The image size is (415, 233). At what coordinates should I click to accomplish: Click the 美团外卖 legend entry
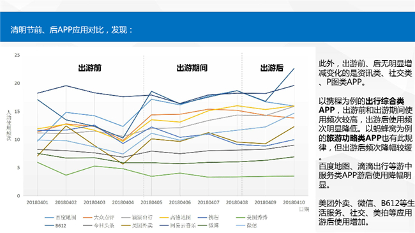[x=137, y=225]
